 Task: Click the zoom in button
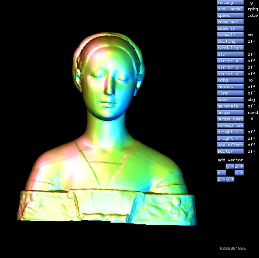tap(230, 28)
